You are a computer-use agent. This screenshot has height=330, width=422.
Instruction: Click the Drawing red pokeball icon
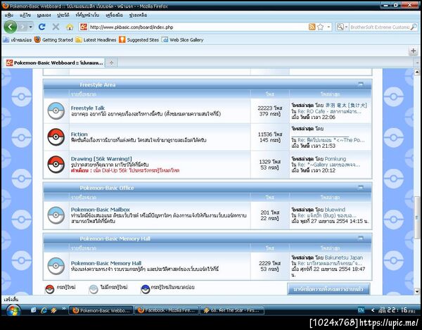click(x=56, y=165)
